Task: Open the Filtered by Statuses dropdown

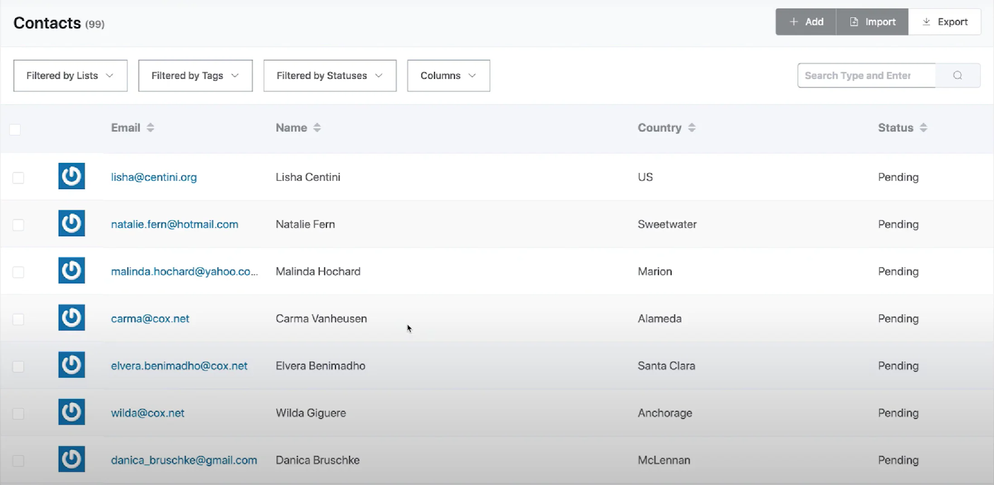Action: click(x=330, y=76)
